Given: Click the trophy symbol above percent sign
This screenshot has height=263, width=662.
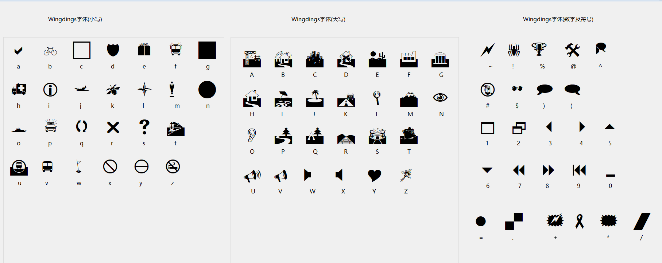Looking at the screenshot, I should (x=539, y=49).
